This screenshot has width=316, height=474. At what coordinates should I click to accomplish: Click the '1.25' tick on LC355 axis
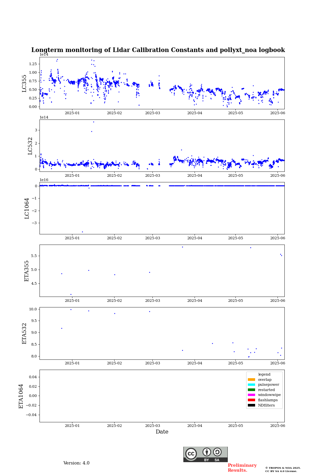(x=33, y=64)
